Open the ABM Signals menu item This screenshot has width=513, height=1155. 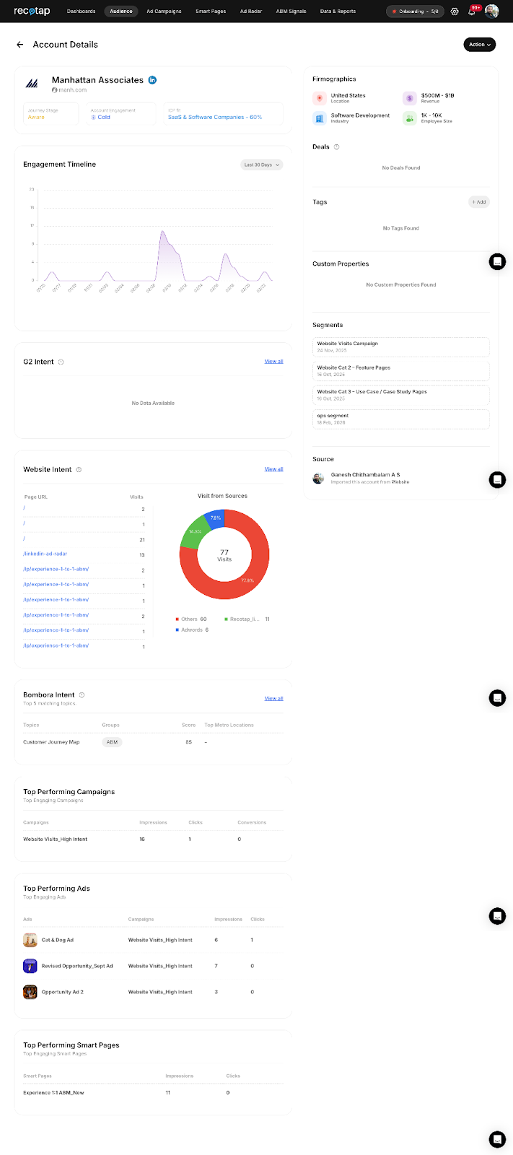pyautogui.click(x=291, y=12)
